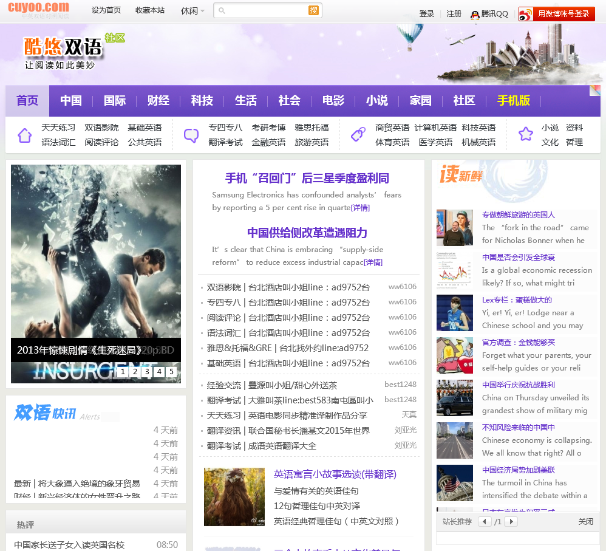Click the cuyoo.com logo
The height and width of the screenshot is (551, 606).
39,7
